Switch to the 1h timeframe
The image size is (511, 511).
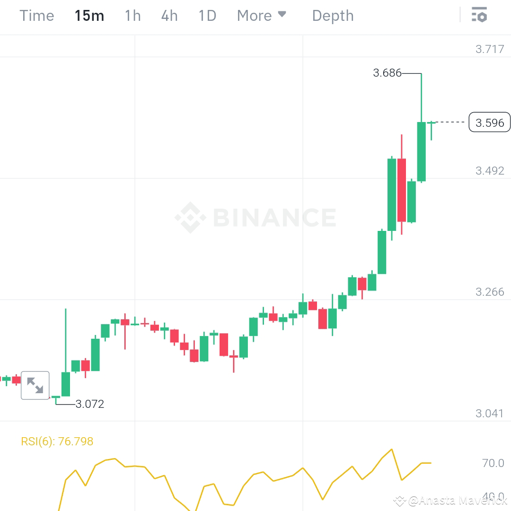pos(132,15)
